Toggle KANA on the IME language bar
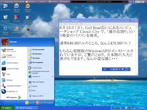This screenshot has width=147, height=110. [x=126, y=70]
